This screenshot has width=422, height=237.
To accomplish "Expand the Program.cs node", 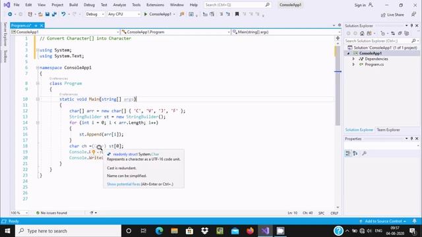I will pos(353,65).
